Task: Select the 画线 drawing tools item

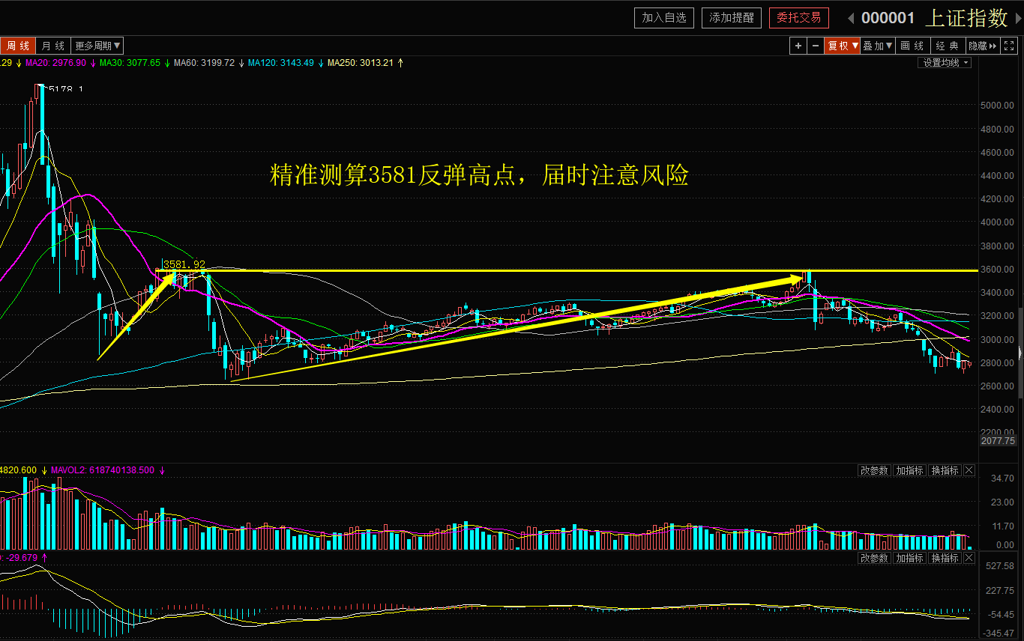Action: pos(912,46)
